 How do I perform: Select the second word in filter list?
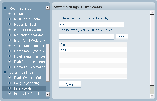tap(93, 50)
